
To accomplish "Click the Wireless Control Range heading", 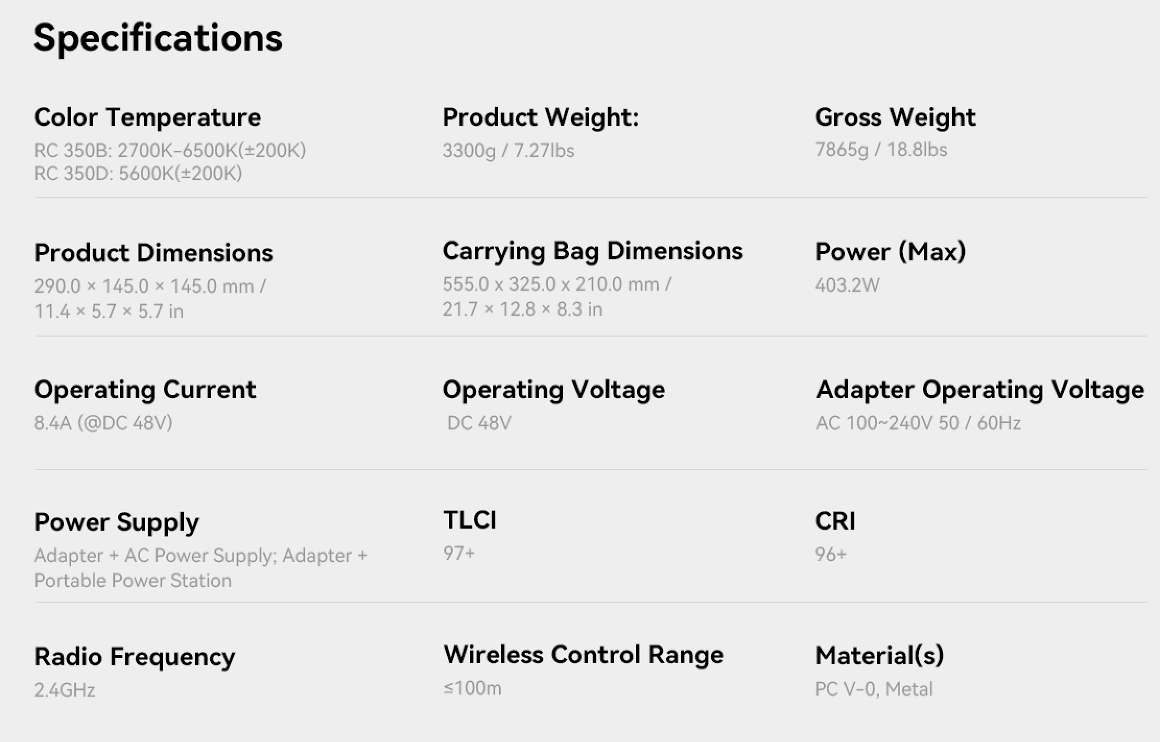I will 583,654.
